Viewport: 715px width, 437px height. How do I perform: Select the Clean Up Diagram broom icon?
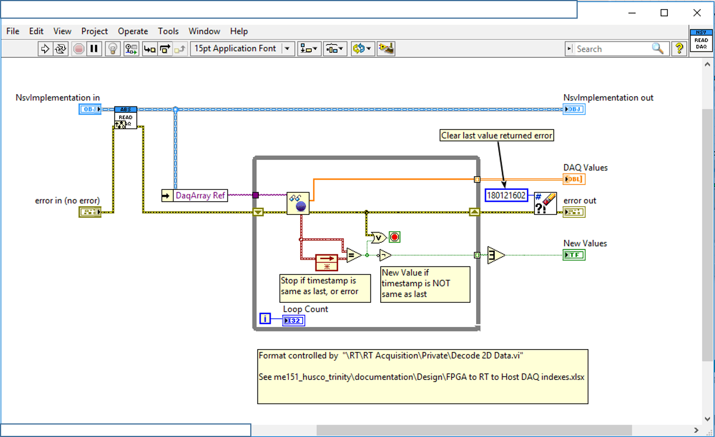click(x=386, y=48)
